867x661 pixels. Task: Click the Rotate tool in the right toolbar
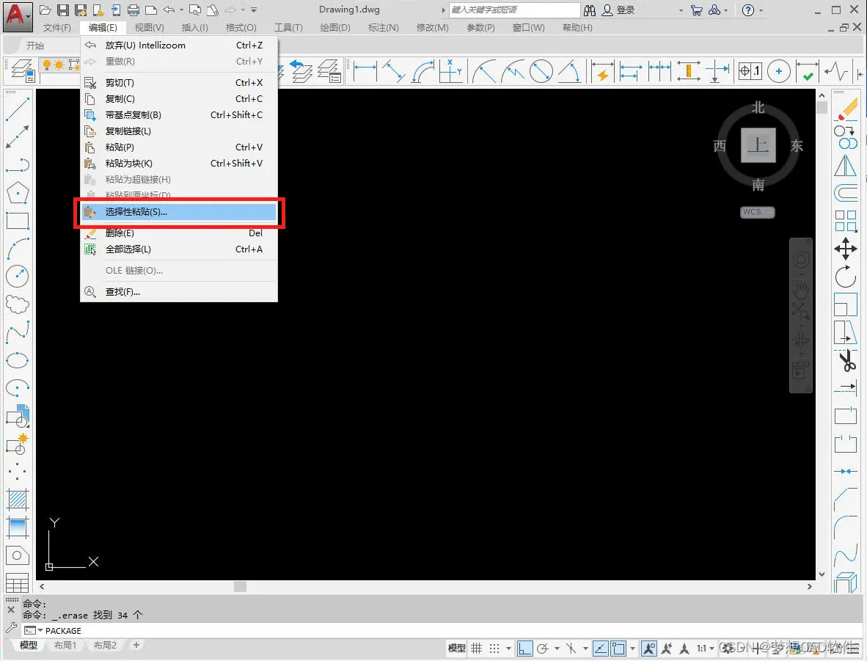pos(846,277)
